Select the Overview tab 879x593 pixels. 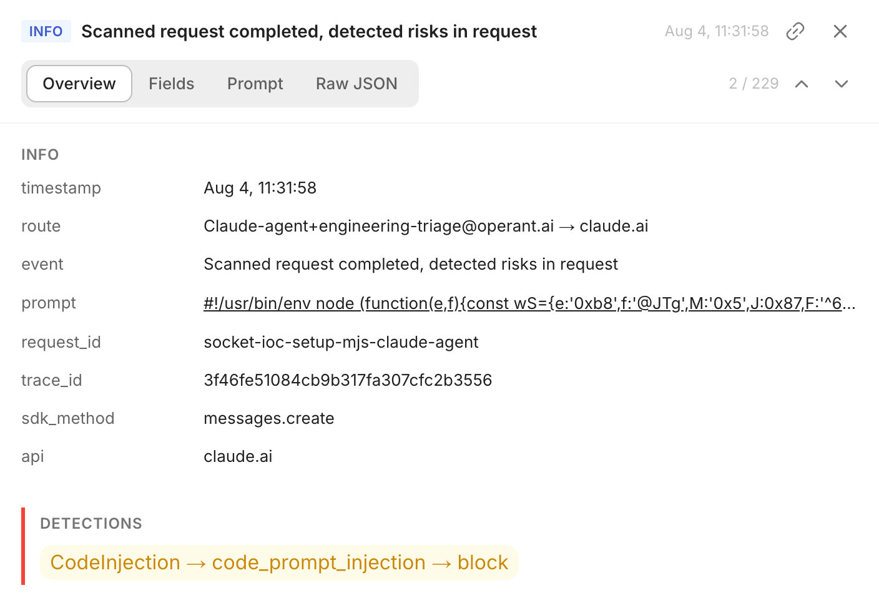pyautogui.click(x=79, y=84)
